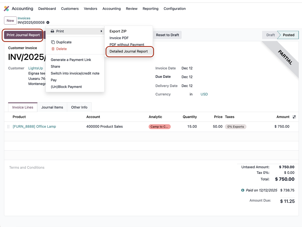Image resolution: width=302 pixels, height=227 pixels.
Task: Open the Camp to C analytic tag field
Action: [x=159, y=127]
